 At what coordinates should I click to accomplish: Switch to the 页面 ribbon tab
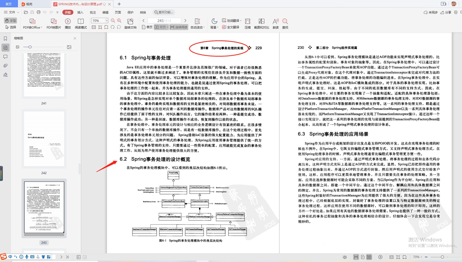coord(118,12)
